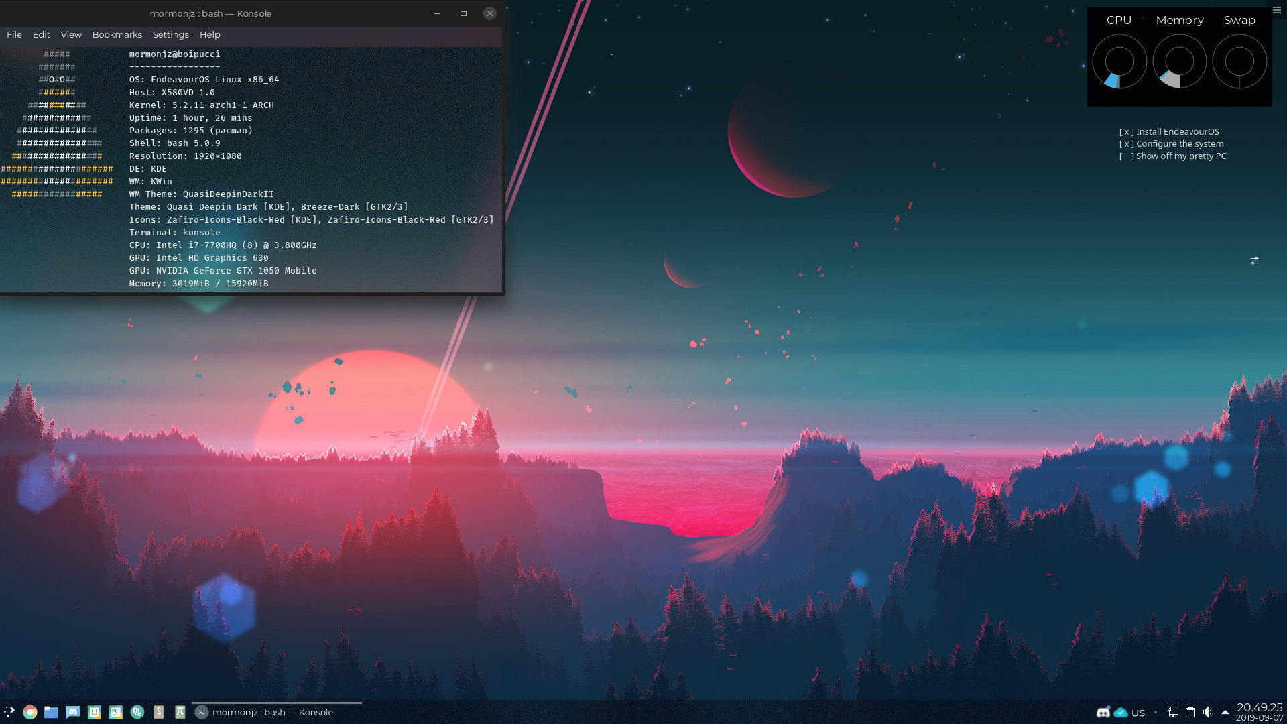The height and width of the screenshot is (724, 1287).
Task: Open the Bookmarks menu in Konsole
Action: pos(117,34)
